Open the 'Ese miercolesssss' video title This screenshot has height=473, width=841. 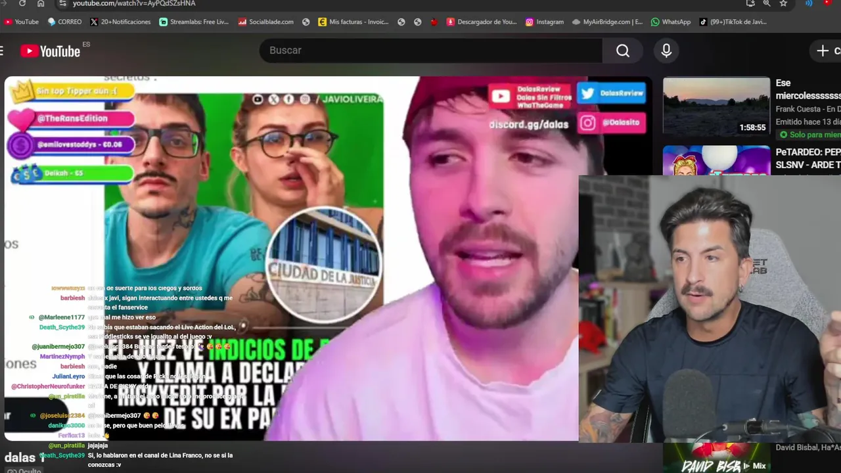tap(808, 89)
